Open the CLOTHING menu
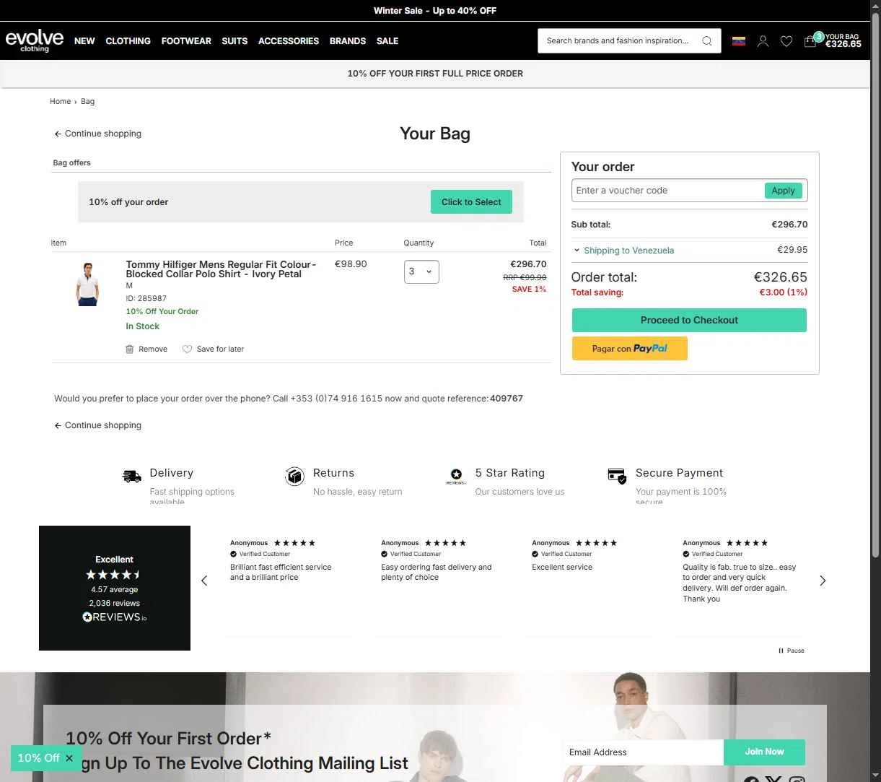 [x=128, y=41]
